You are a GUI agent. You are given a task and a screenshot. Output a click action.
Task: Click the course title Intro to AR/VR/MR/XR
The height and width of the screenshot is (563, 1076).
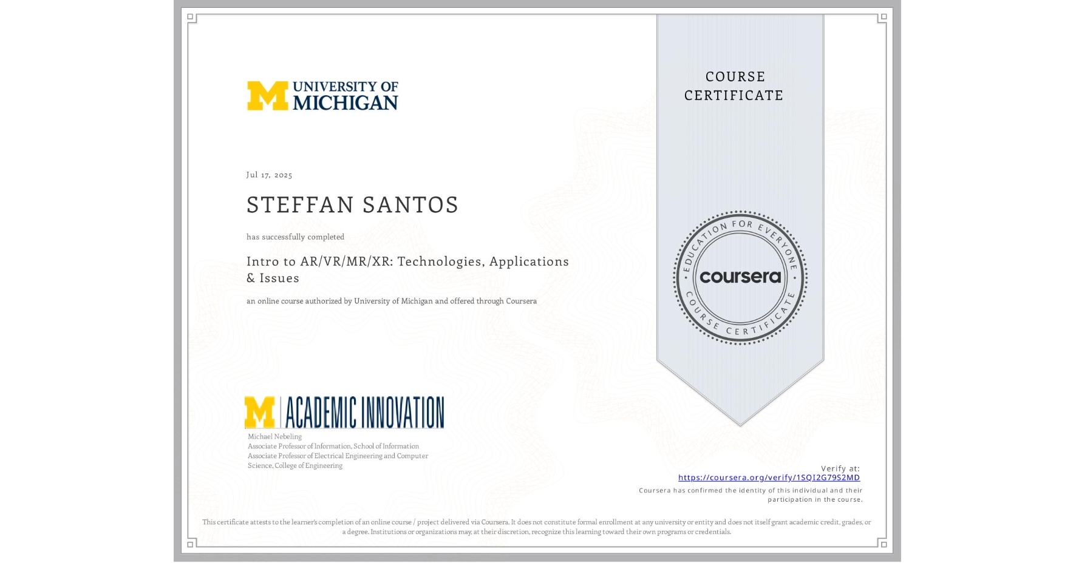click(407, 269)
